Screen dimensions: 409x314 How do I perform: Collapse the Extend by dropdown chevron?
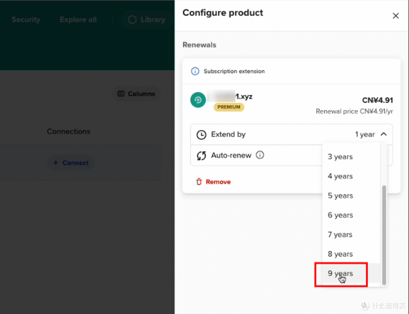tap(383, 134)
